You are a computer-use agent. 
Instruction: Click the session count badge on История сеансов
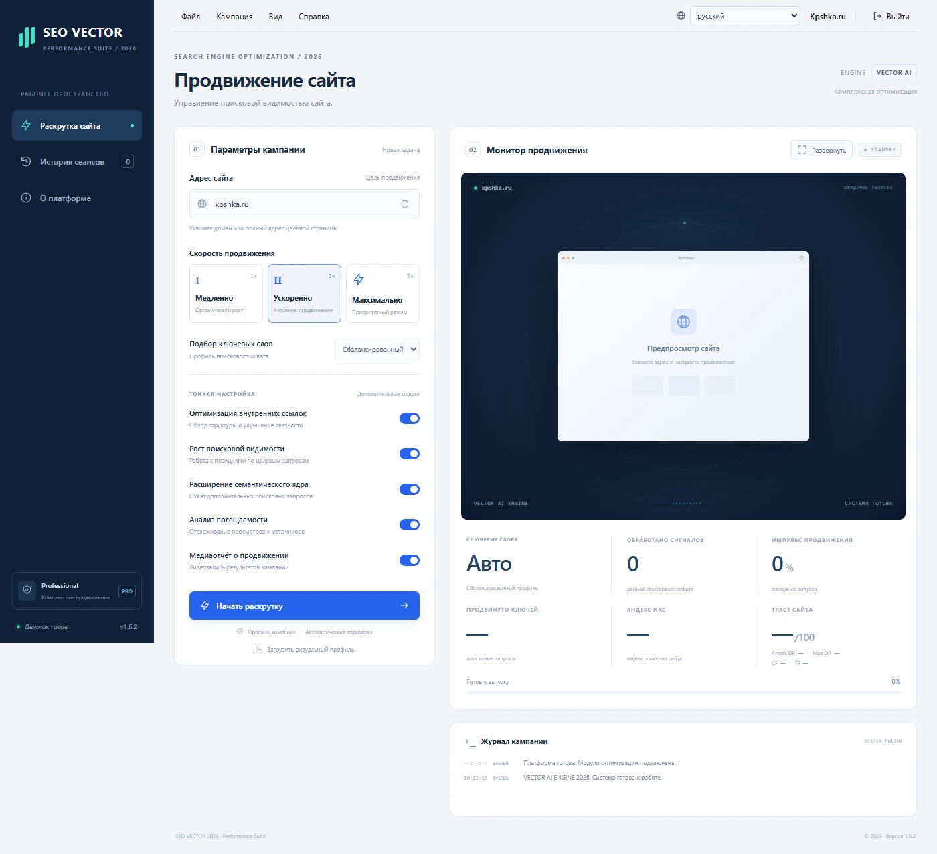(128, 161)
